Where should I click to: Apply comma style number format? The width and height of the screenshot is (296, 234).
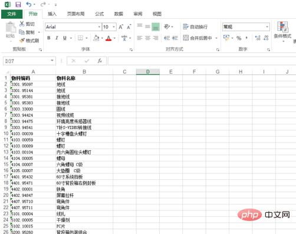[x=246, y=38]
